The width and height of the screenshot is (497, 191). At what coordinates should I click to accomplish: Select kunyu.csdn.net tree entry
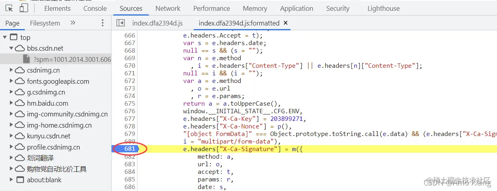point(49,136)
